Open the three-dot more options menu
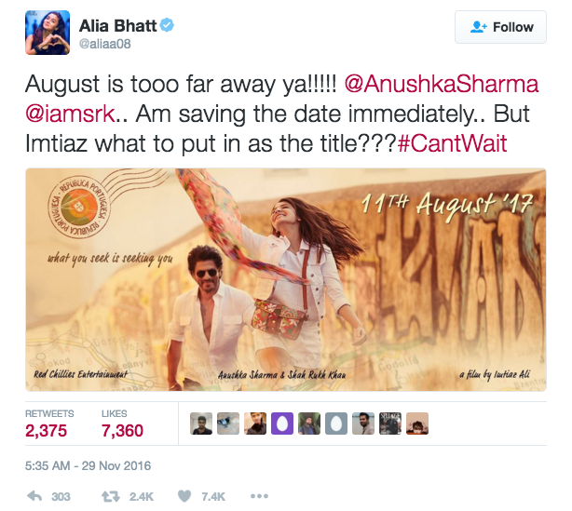 259,496
